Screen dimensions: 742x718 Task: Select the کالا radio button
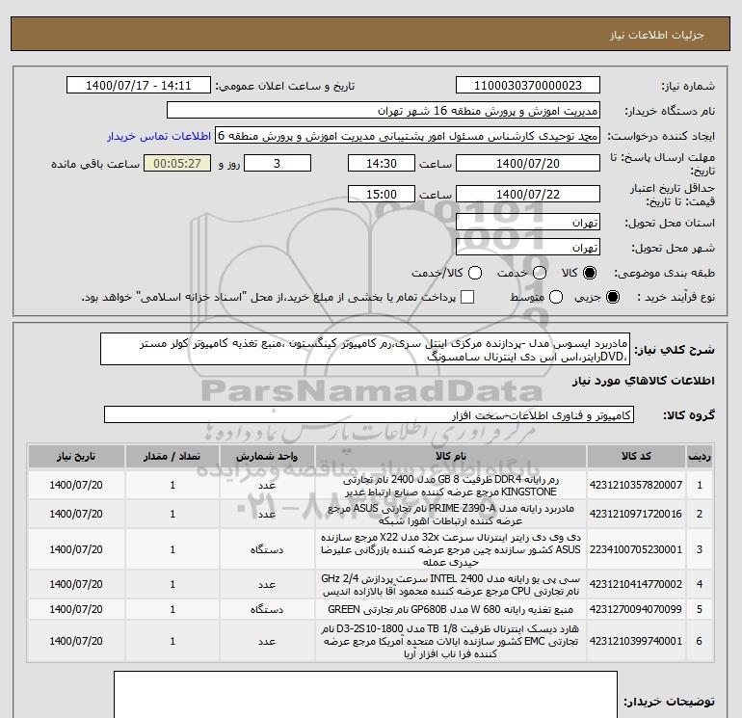click(x=590, y=273)
